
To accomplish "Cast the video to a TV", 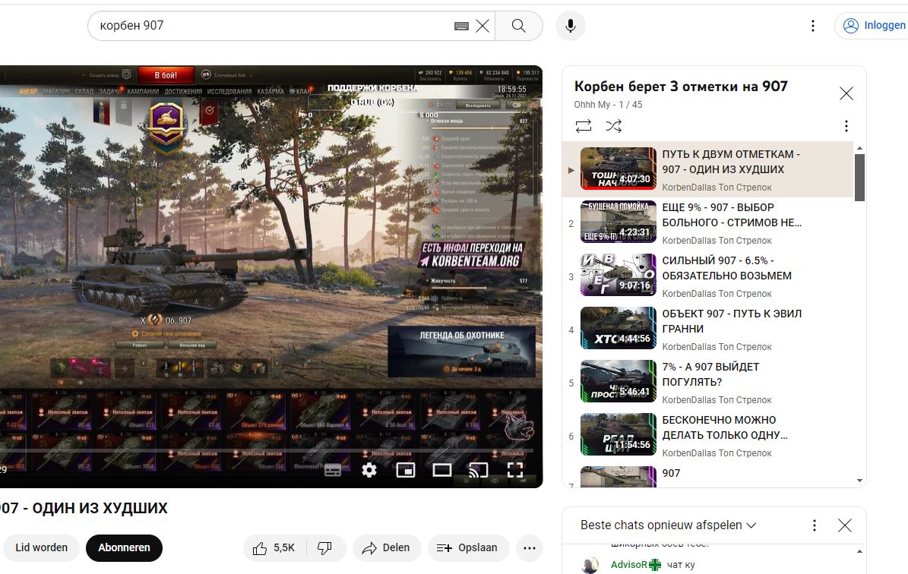I will point(479,470).
